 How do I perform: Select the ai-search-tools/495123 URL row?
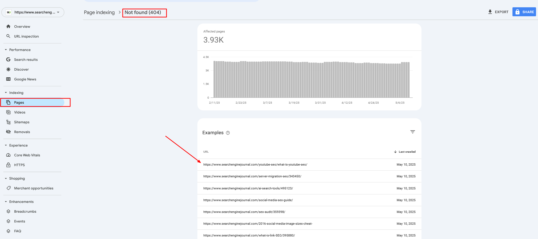click(309, 188)
